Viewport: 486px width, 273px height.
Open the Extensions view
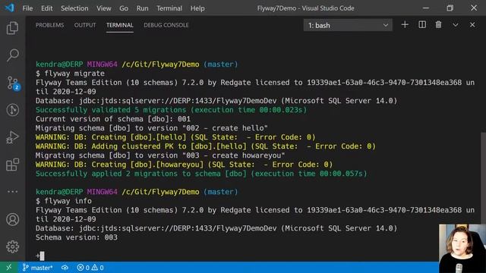point(12,165)
